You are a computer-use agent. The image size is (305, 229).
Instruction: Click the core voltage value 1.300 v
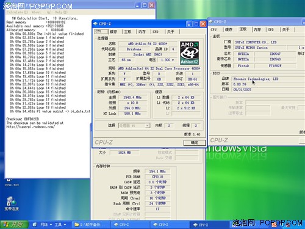click(167, 60)
